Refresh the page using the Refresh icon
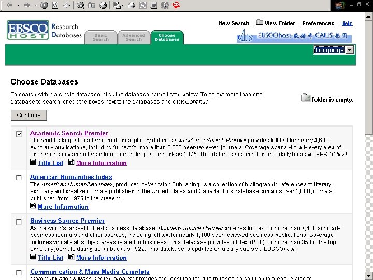 click(x=55, y=5)
